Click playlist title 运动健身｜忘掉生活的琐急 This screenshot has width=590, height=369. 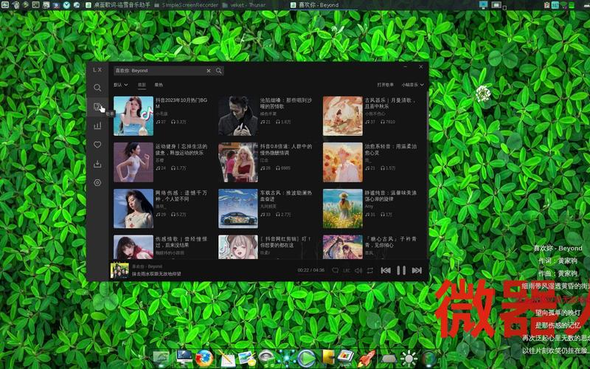(181, 150)
